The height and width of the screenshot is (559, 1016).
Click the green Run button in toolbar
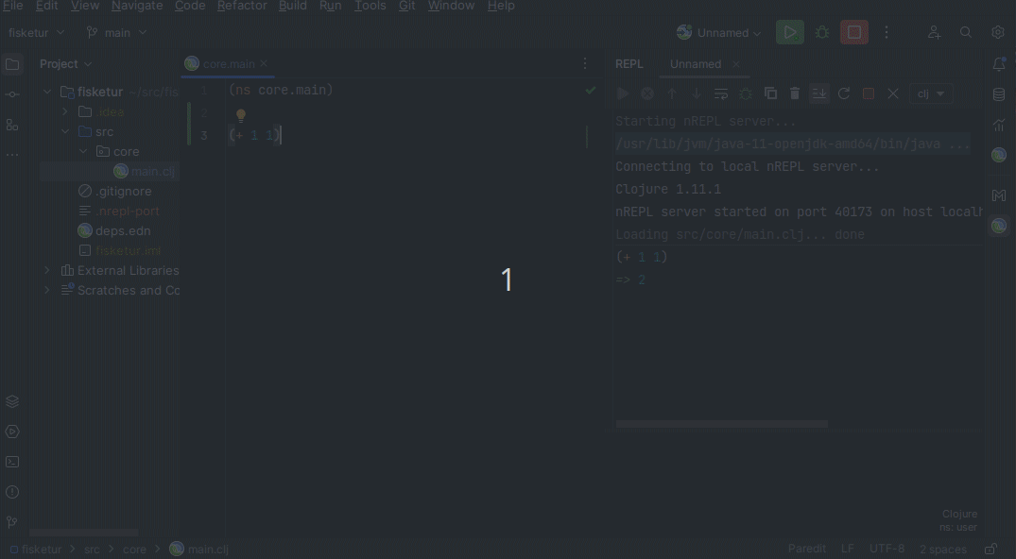tap(789, 32)
